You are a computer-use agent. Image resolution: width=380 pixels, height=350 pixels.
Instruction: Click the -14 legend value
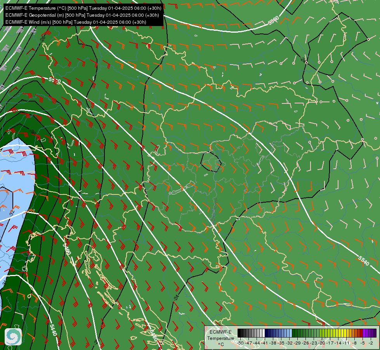[338, 343]
